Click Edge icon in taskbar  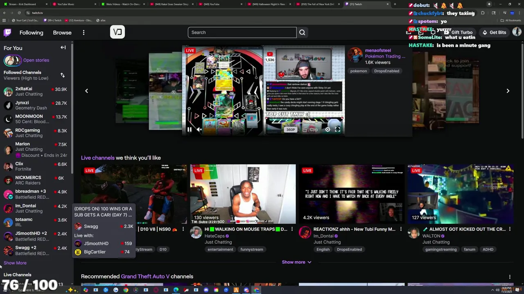pos(176,290)
